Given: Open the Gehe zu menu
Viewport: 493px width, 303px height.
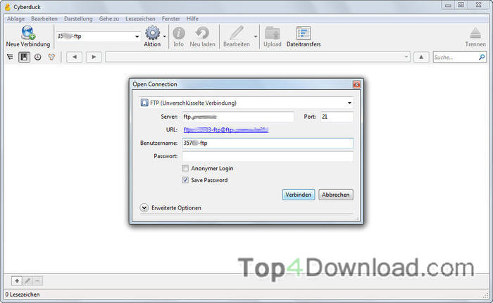Looking at the screenshot, I should click(109, 19).
